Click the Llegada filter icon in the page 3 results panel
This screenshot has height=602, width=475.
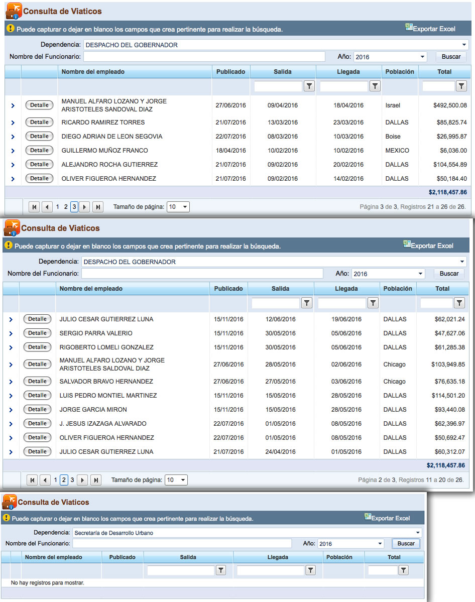coord(375,86)
